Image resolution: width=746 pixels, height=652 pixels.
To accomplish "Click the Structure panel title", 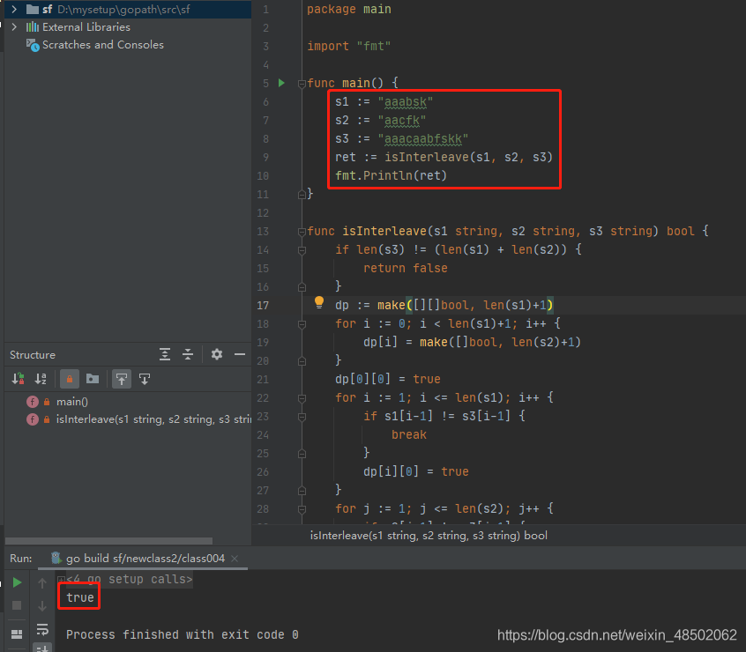I will (33, 355).
